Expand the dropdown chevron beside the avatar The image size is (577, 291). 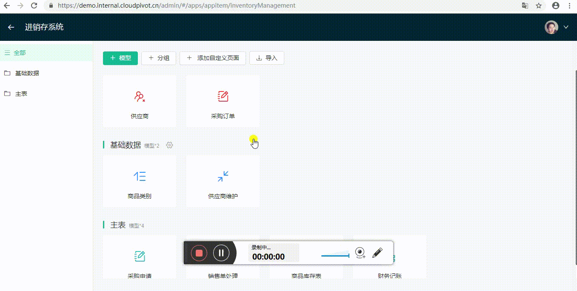pyautogui.click(x=566, y=27)
